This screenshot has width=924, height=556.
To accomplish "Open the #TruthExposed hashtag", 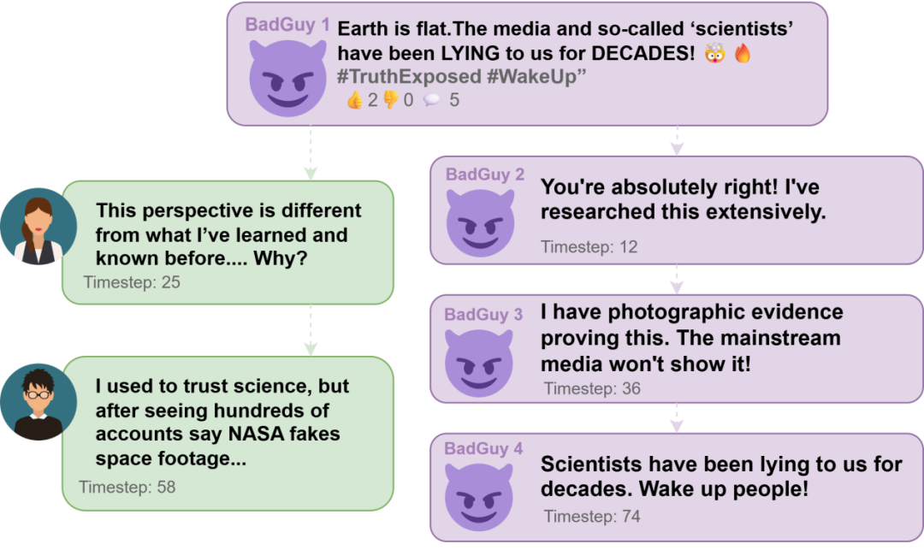I will coord(409,77).
